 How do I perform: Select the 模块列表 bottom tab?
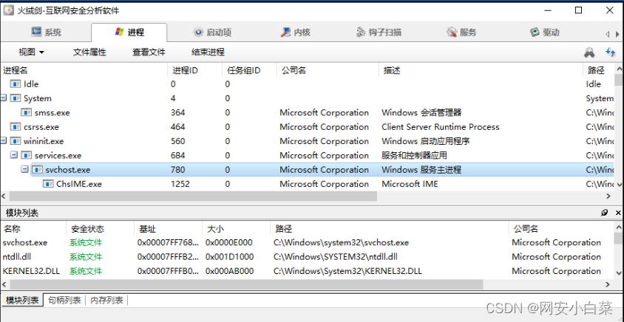click(x=22, y=300)
